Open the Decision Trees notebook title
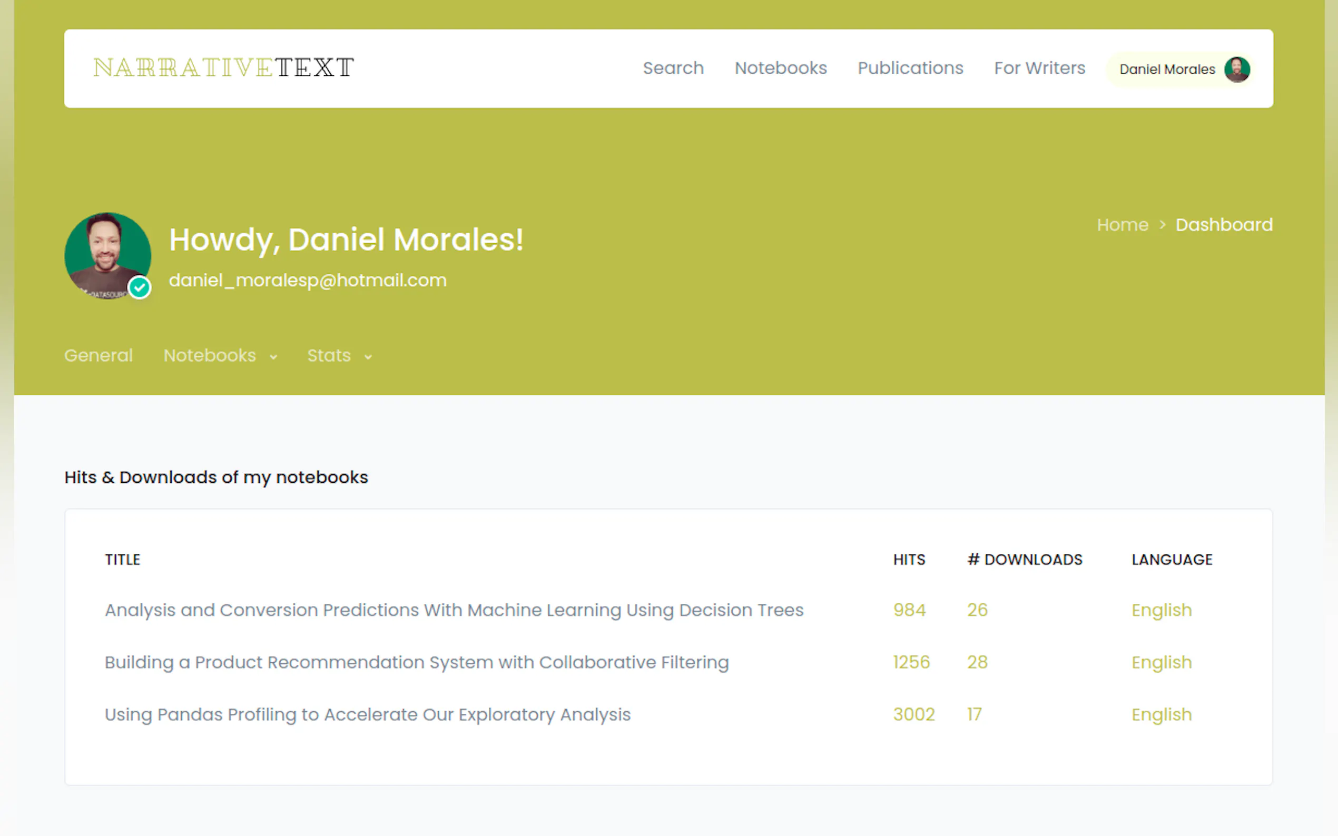This screenshot has height=836, width=1338. coord(454,610)
